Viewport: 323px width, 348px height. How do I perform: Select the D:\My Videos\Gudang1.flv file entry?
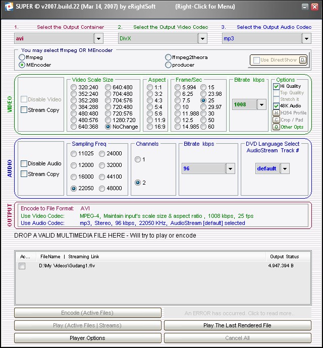[x=67, y=266]
